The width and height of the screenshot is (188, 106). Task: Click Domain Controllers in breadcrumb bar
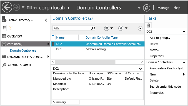99,8
